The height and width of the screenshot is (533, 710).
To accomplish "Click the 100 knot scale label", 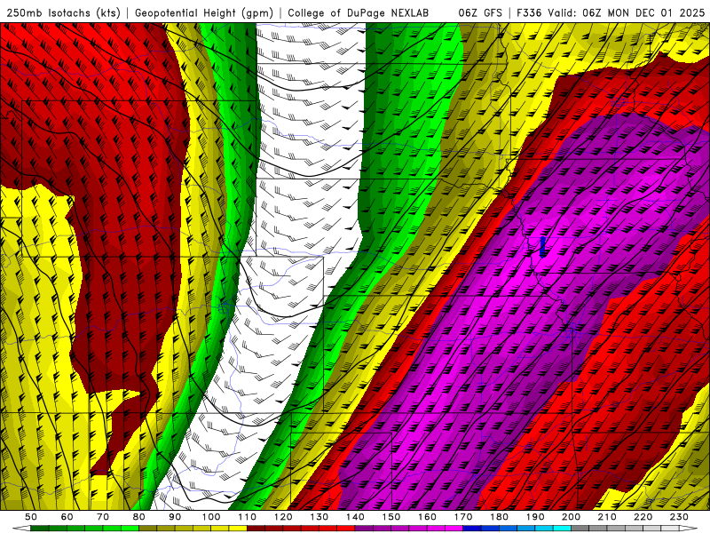I will tap(211, 517).
